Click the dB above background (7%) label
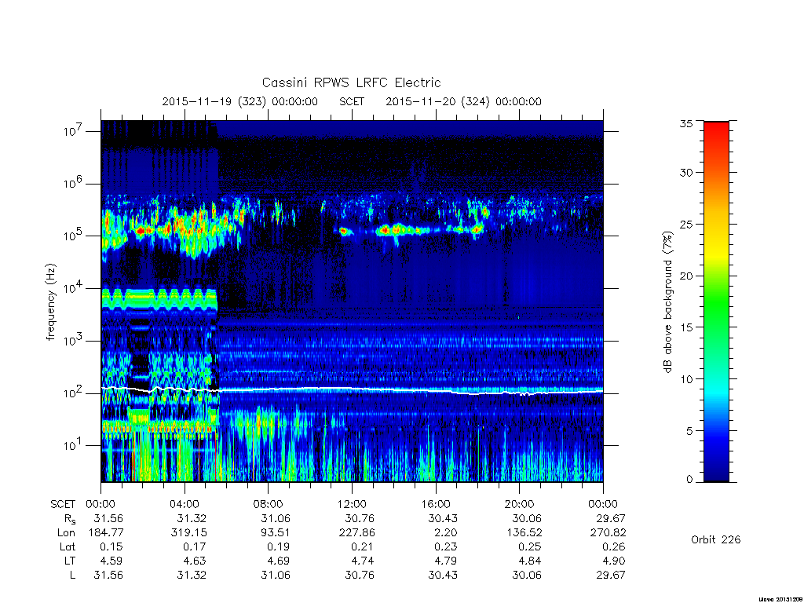Screen dimensions: 804x603 click(667, 302)
